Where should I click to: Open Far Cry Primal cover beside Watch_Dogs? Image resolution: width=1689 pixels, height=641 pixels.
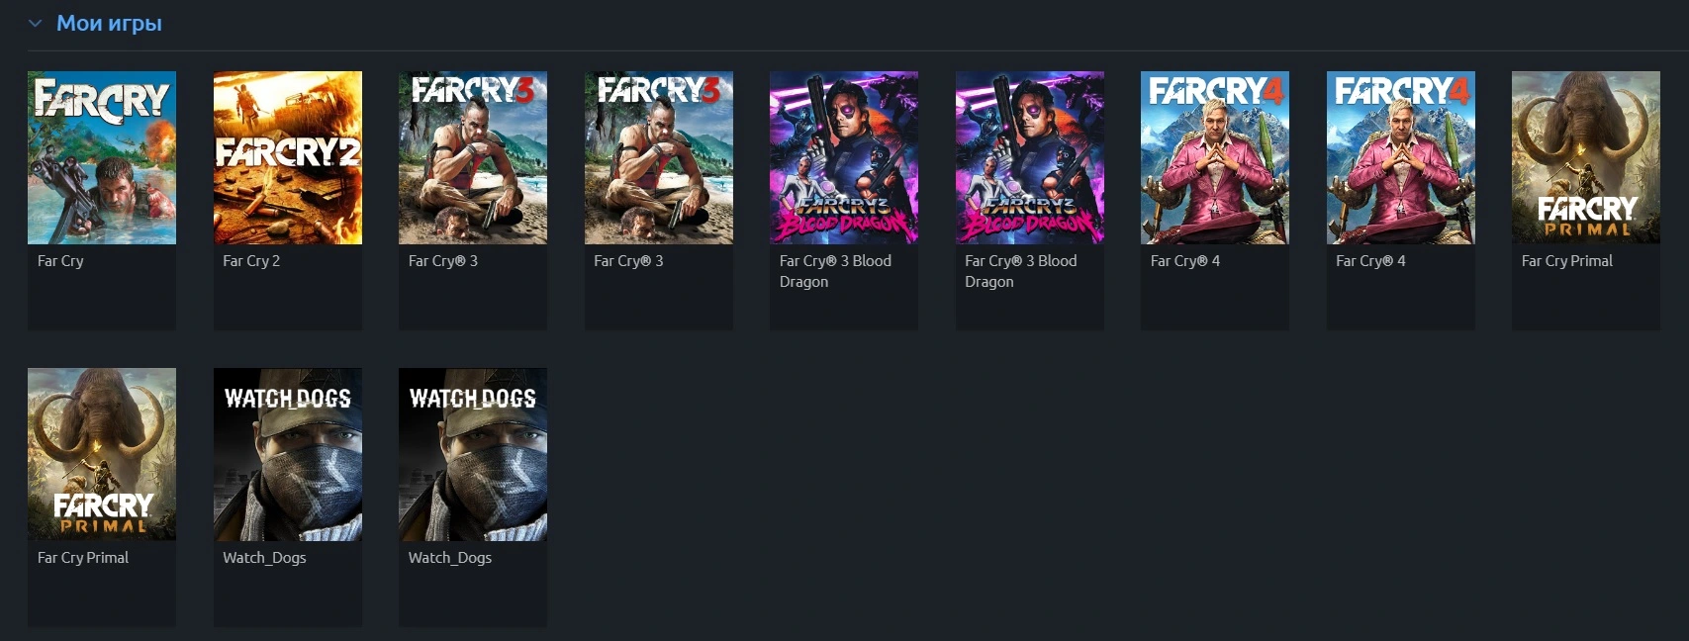[102, 454]
